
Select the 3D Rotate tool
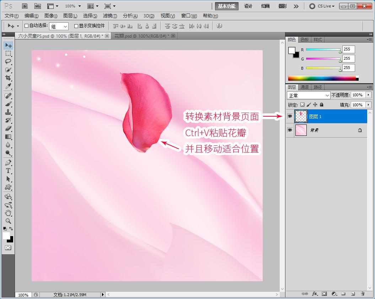pos(9,197)
